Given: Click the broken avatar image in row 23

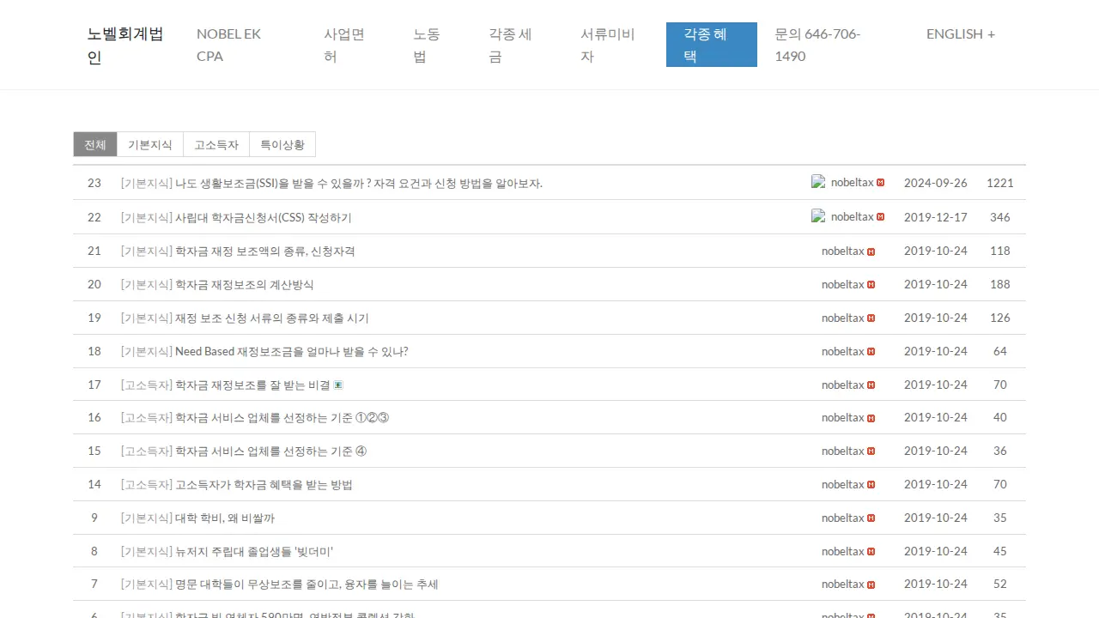Looking at the screenshot, I should click(x=818, y=182).
